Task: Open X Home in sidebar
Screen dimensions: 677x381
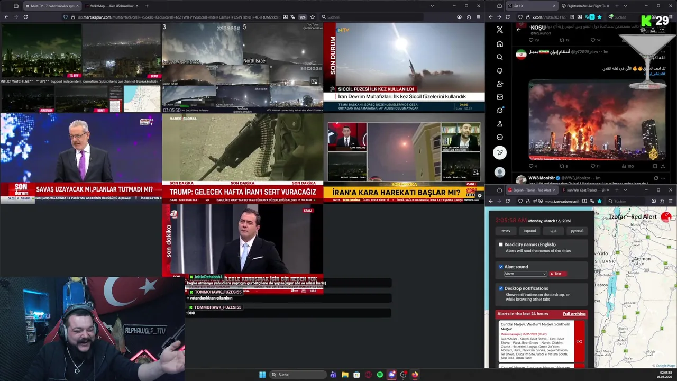Action: coord(500,44)
